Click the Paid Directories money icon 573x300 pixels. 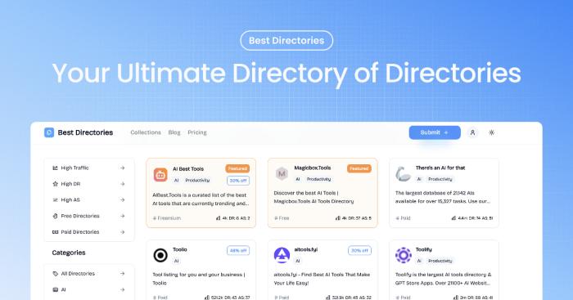[x=55, y=232]
